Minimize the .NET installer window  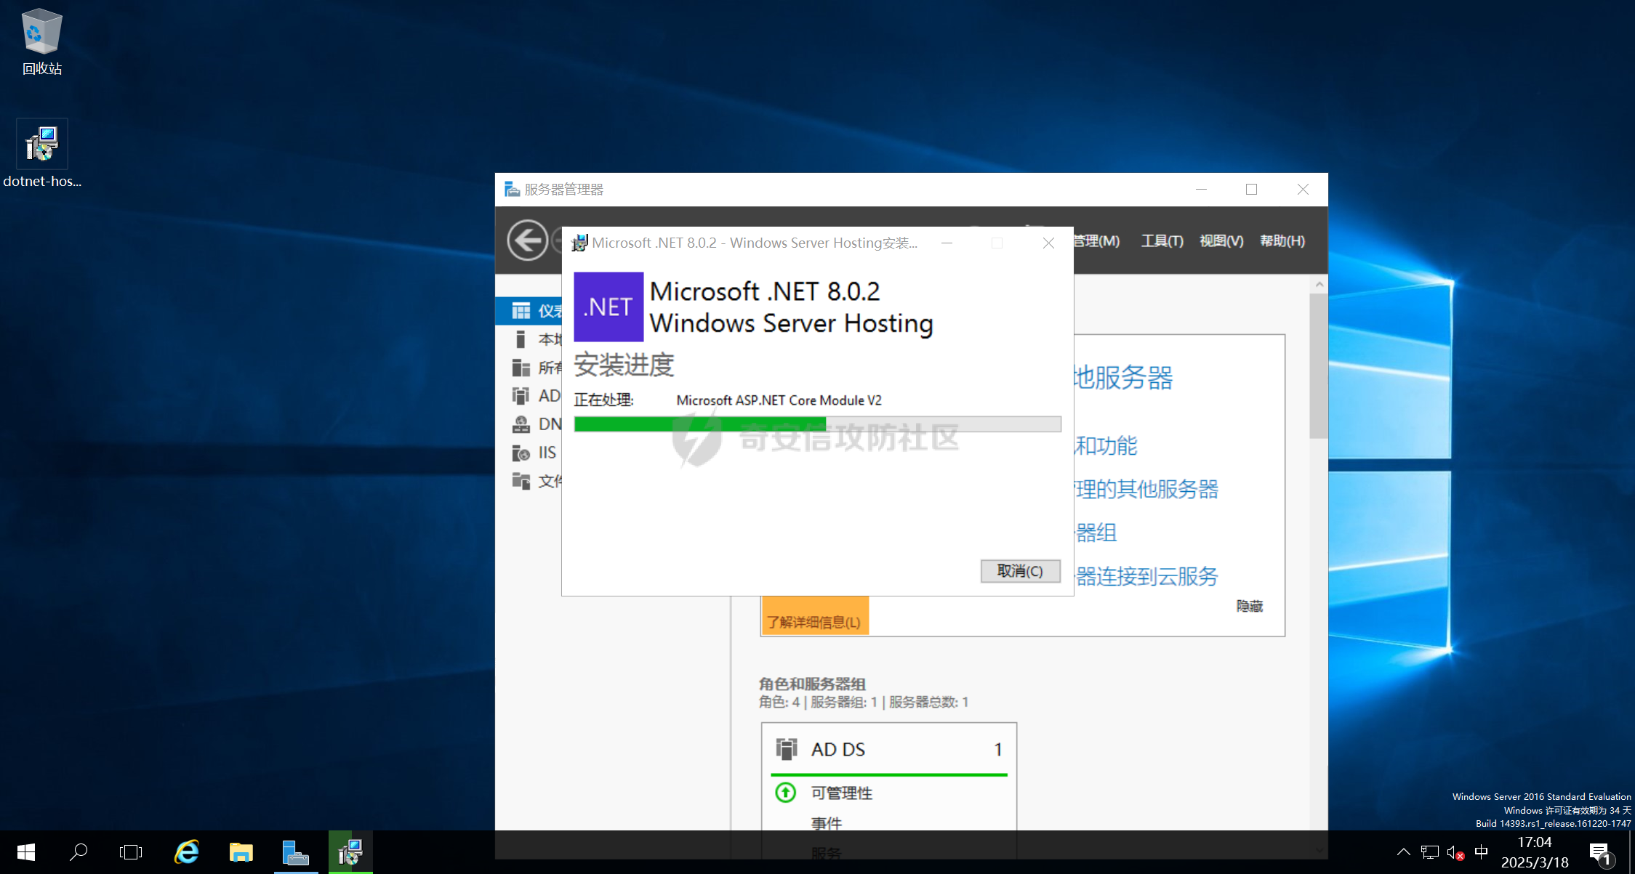click(x=947, y=243)
